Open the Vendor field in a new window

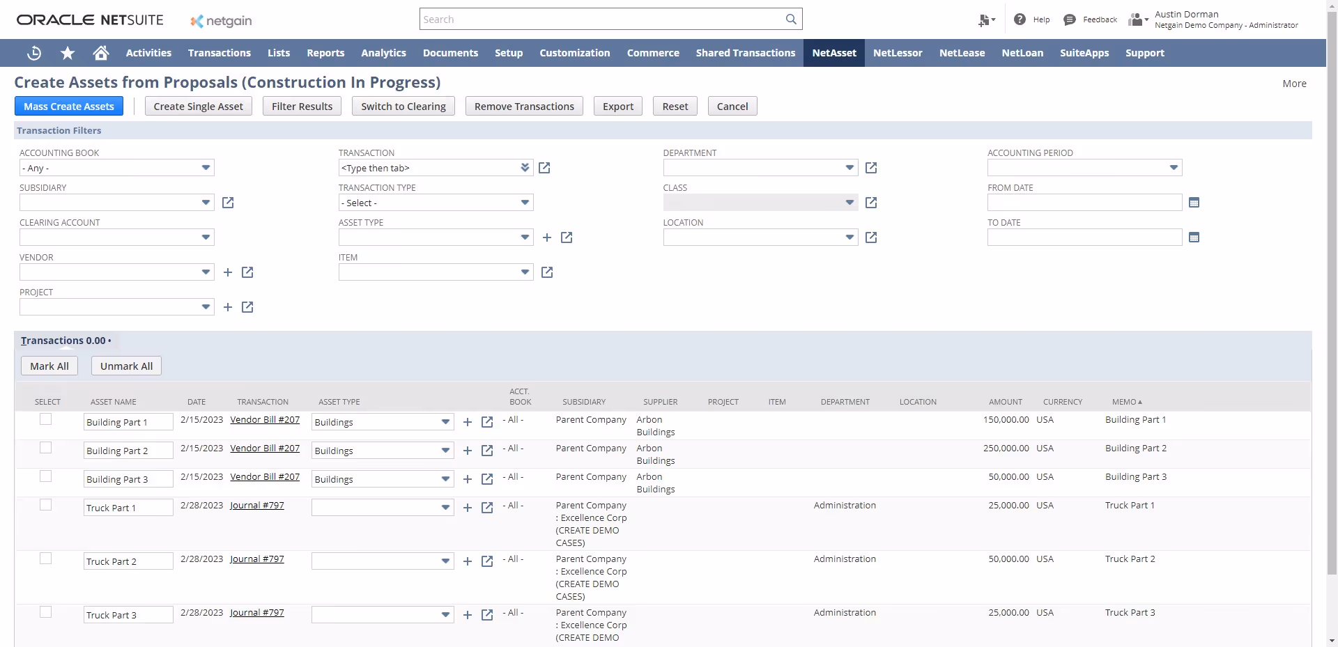pyautogui.click(x=247, y=272)
